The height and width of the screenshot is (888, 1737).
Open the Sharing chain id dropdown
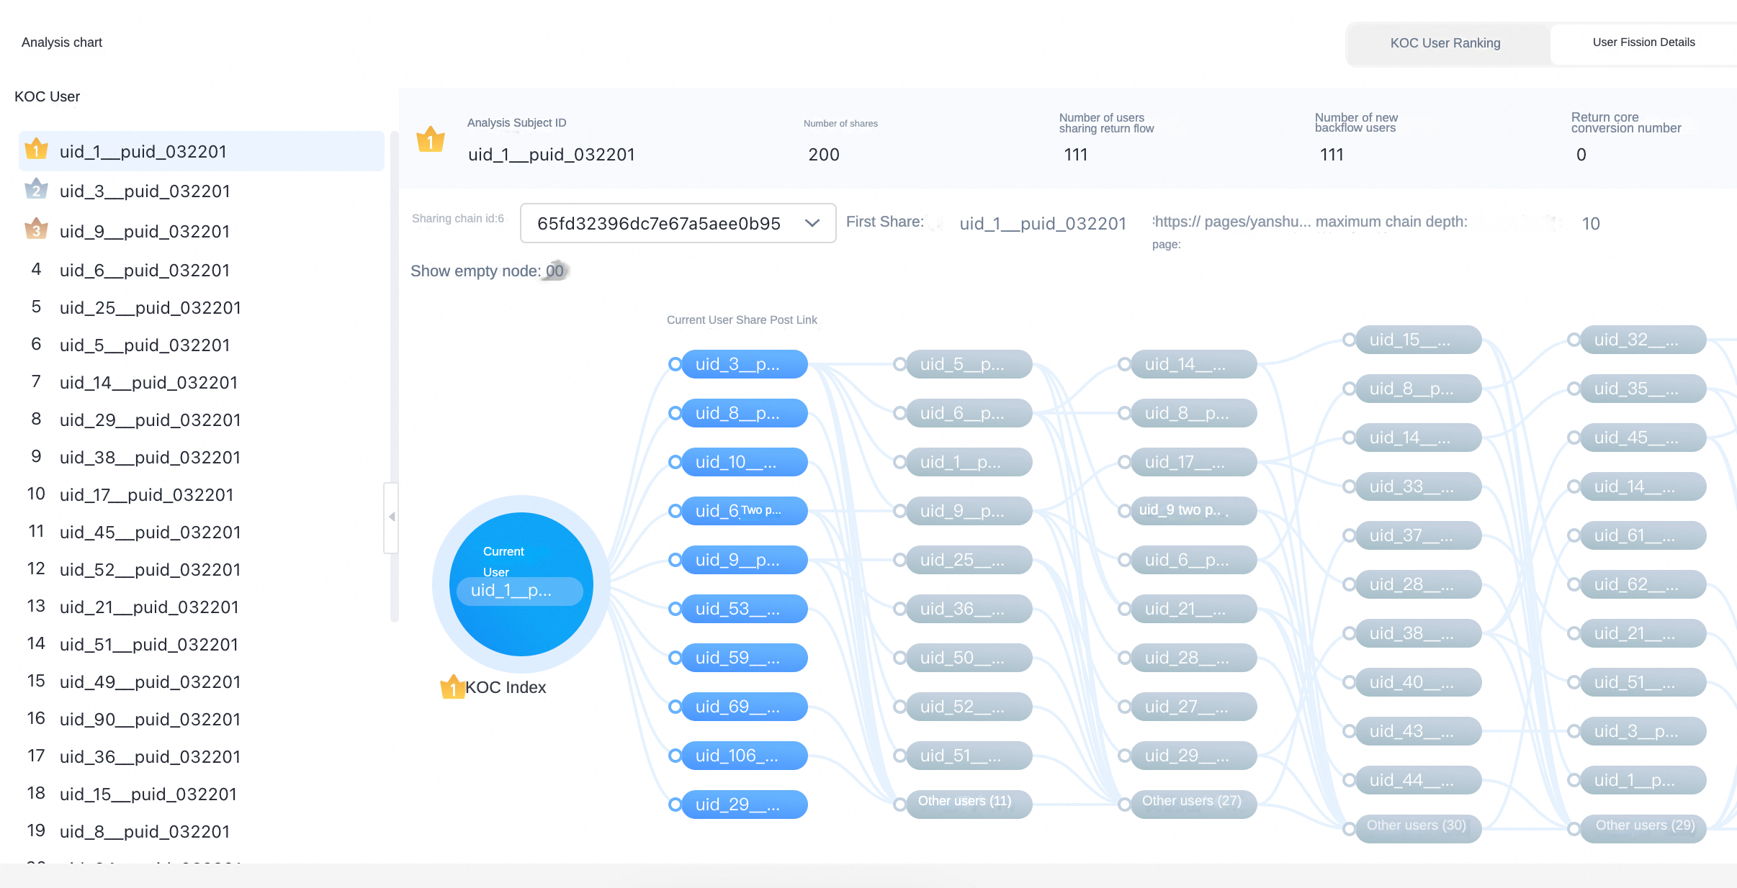(x=678, y=223)
